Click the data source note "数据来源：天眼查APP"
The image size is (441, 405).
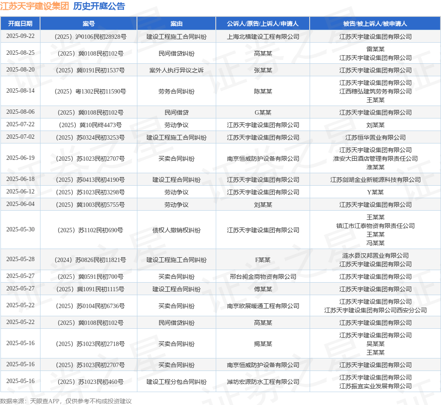click(x=30, y=401)
